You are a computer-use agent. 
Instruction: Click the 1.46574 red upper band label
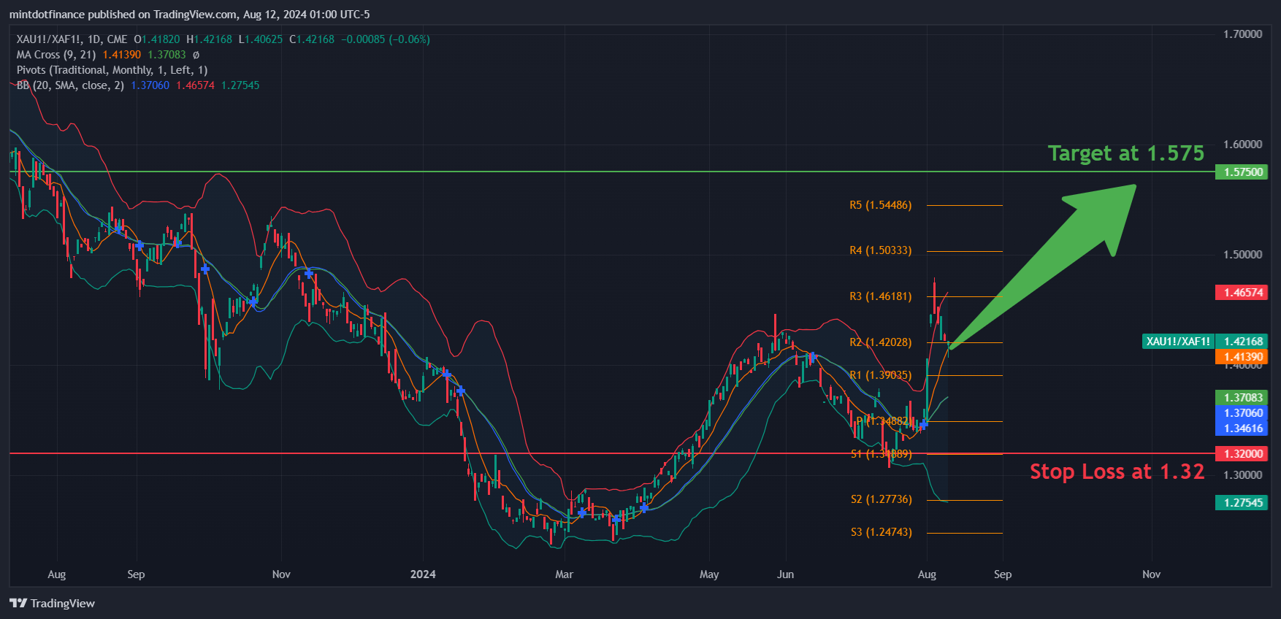coord(1242,293)
